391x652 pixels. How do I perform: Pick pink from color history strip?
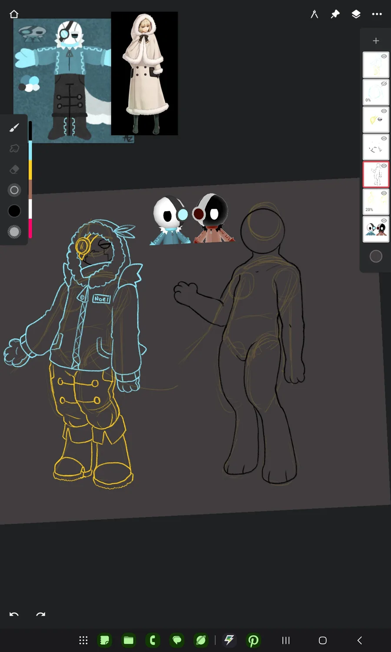(x=30, y=228)
